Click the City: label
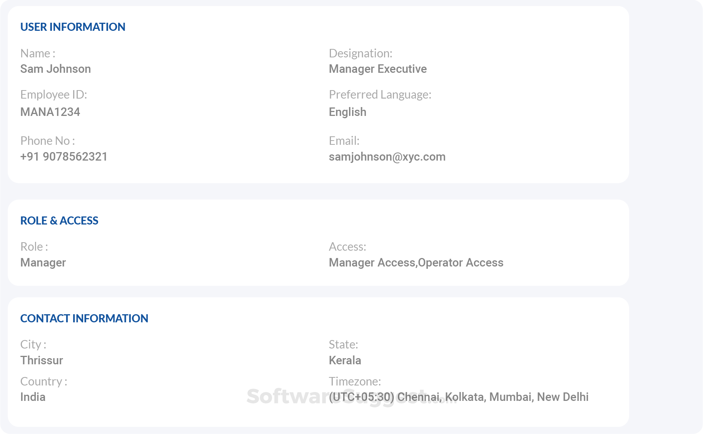703x434 pixels. (33, 345)
